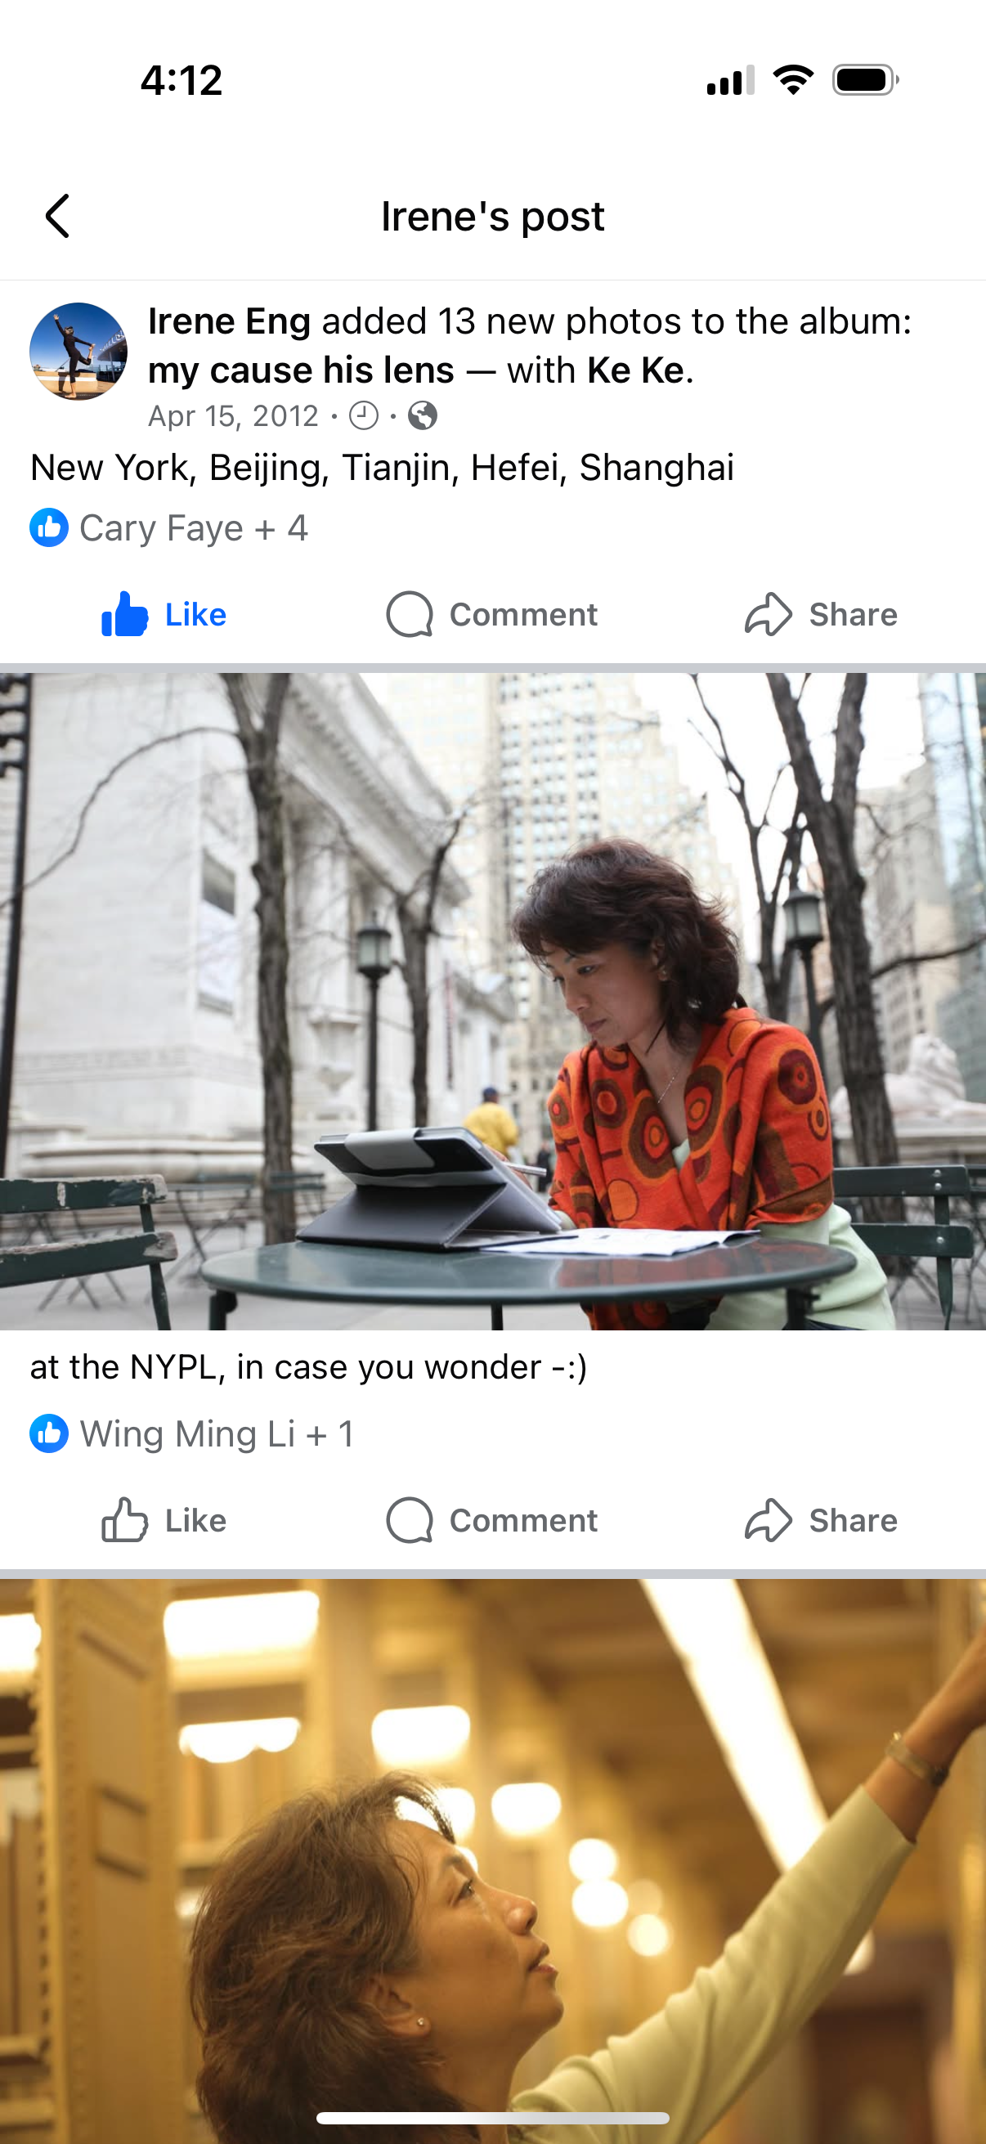Open the photo of the woman at the outdoor table
The height and width of the screenshot is (2144, 986).
pyautogui.click(x=492, y=1001)
